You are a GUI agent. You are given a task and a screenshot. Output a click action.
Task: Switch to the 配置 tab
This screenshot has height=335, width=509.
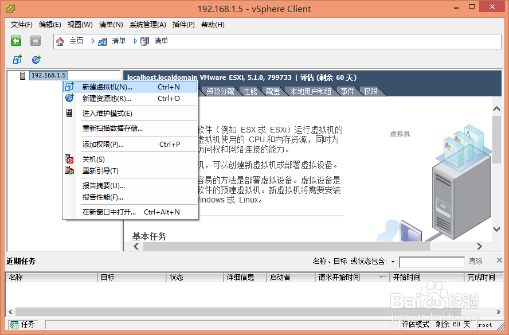coord(273,91)
